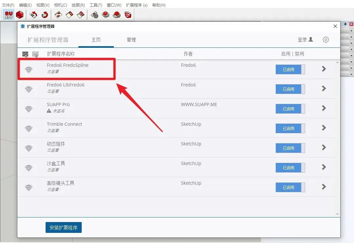Image resolution: width=354 pixels, height=243 pixels.
Task: Open the 视图(V) menu
Action: pyautogui.click(x=43, y=5)
